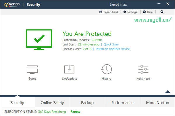The height and width of the screenshot is (116, 175).
Task: Click the Settings label text
Action: click(132, 12)
